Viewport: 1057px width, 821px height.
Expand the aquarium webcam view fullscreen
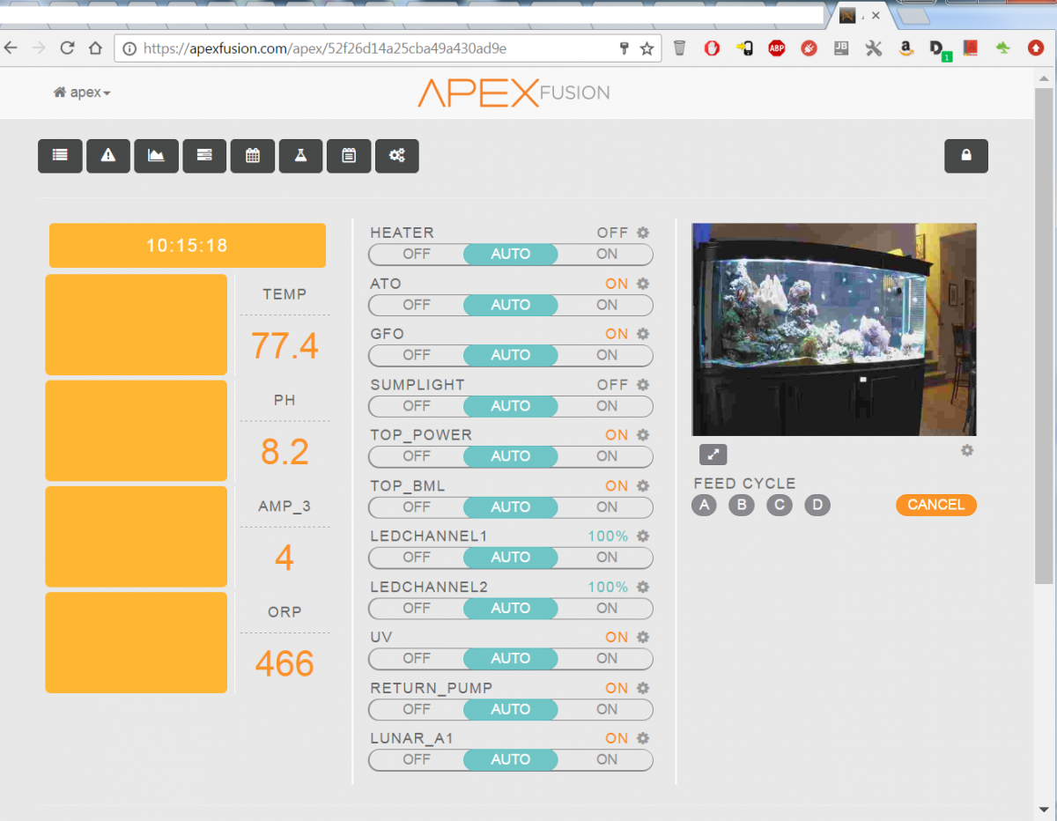coord(713,455)
